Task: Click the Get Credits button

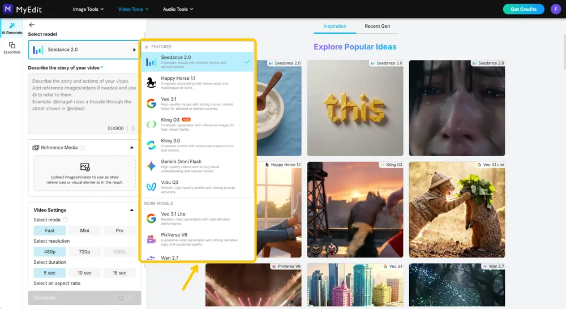Action: click(x=524, y=9)
